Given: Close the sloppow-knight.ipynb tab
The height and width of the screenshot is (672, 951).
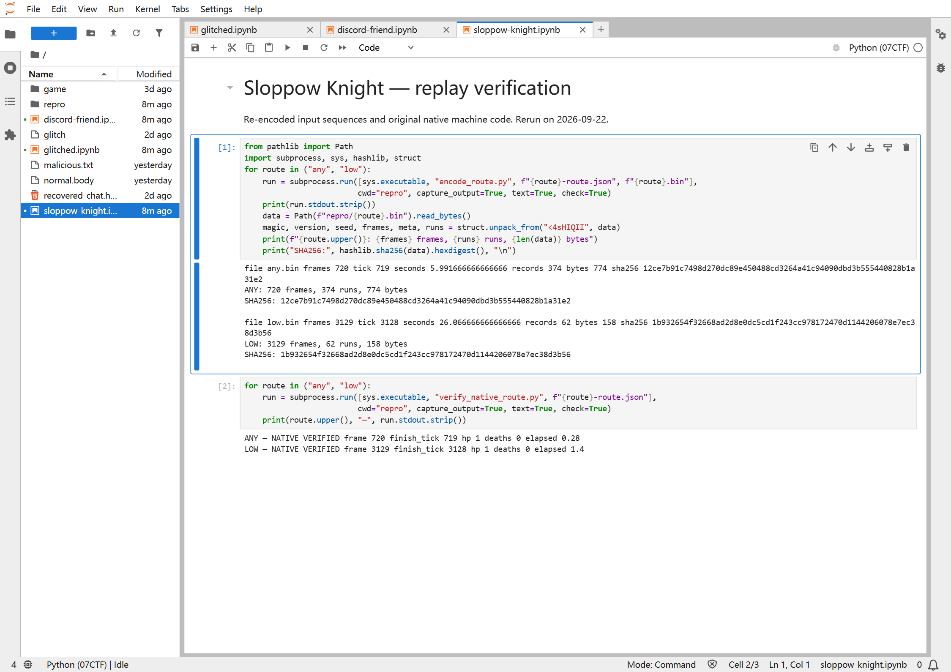Looking at the screenshot, I should click(582, 30).
